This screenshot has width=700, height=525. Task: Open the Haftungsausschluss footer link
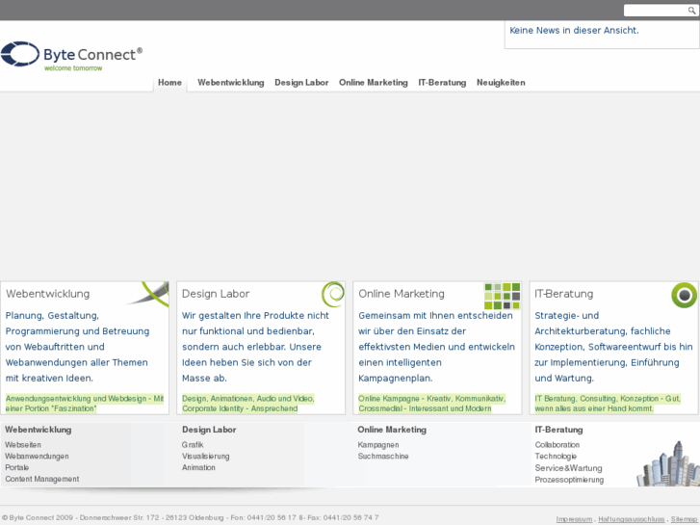632,519
